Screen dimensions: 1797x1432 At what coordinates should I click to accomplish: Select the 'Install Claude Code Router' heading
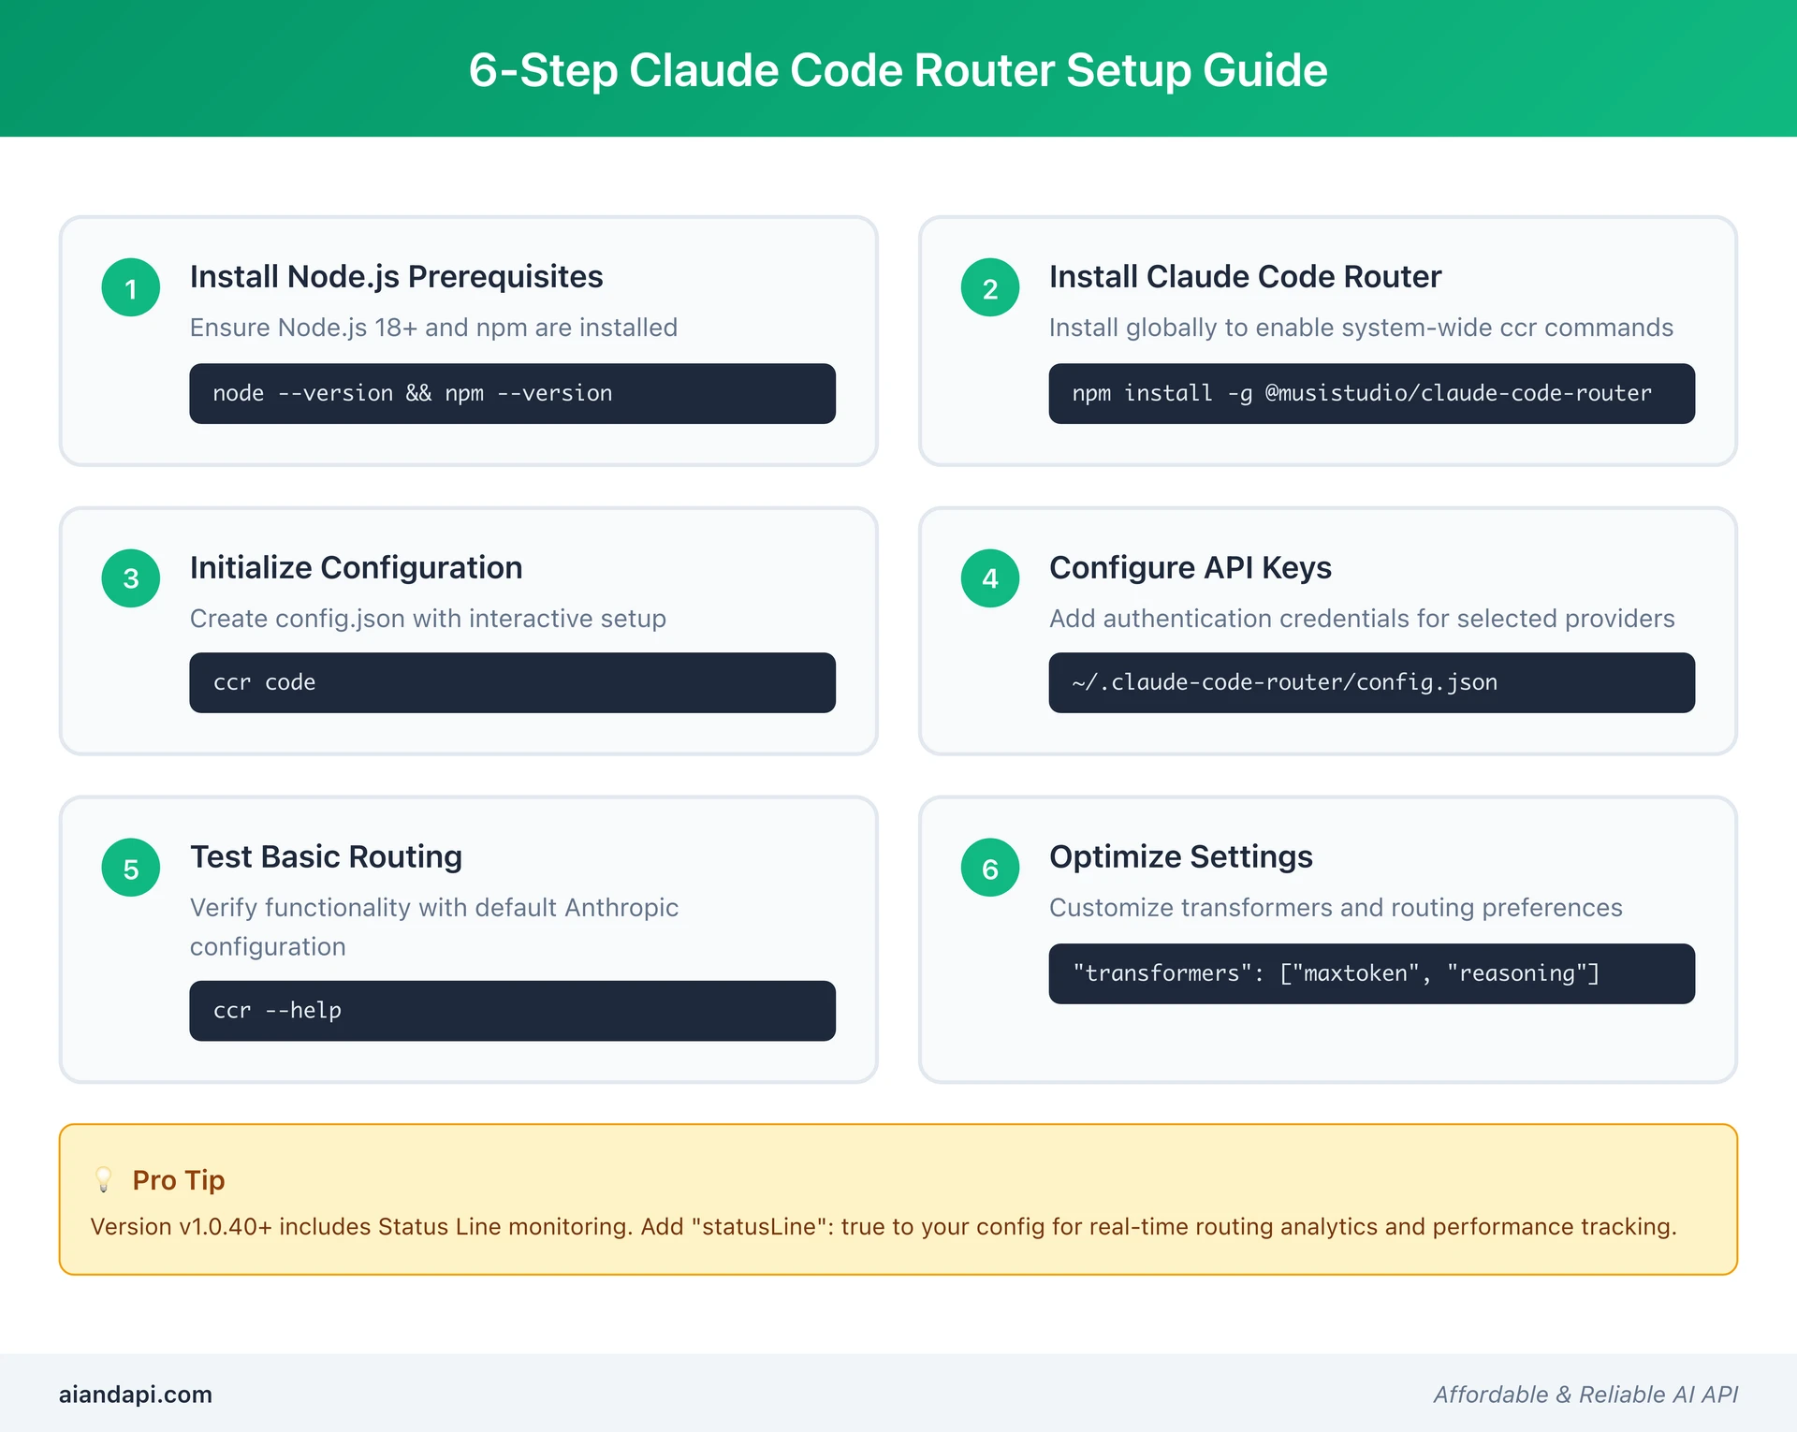[x=1245, y=277]
